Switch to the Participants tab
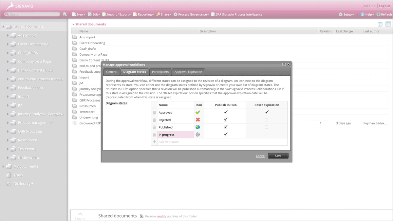 tap(160, 72)
